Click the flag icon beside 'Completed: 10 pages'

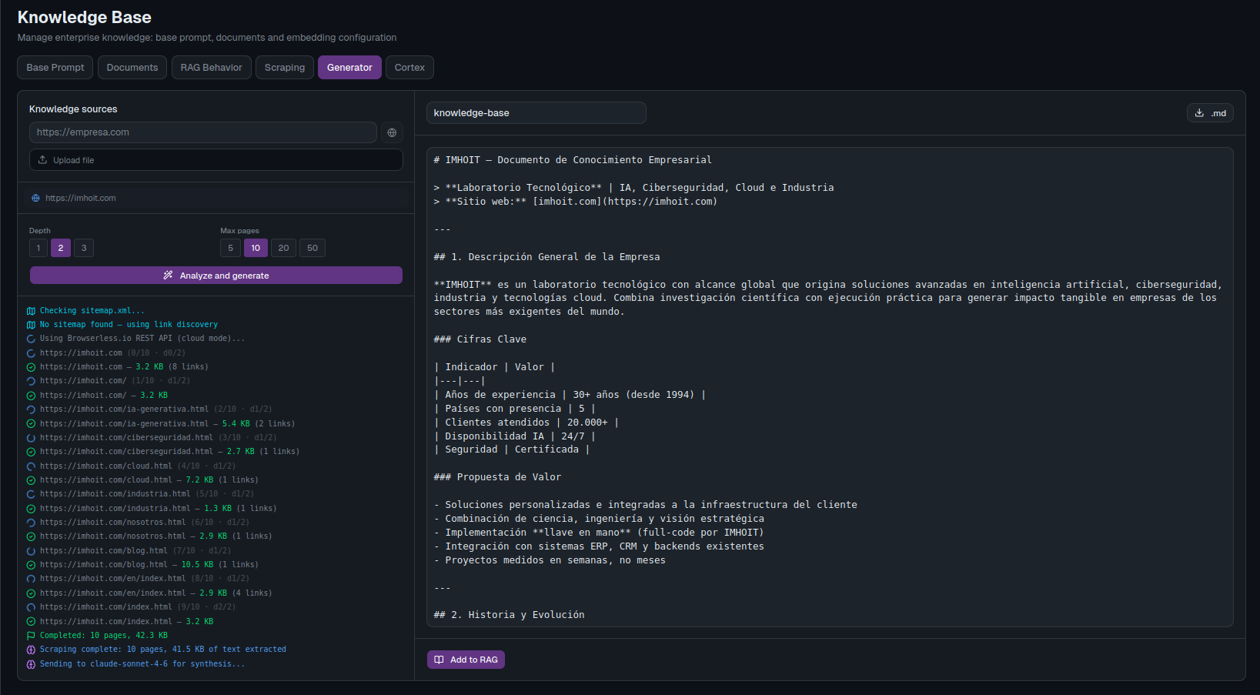click(31, 636)
